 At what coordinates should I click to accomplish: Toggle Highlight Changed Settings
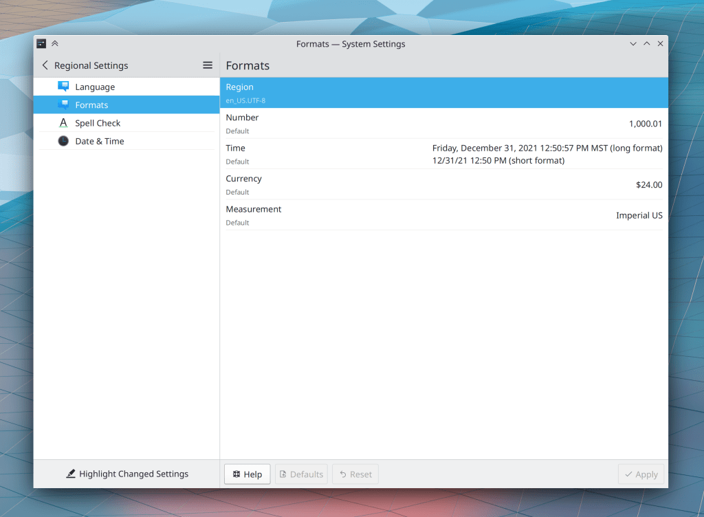click(126, 474)
